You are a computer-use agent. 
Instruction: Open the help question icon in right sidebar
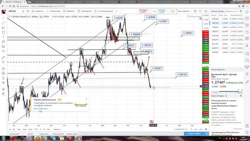coord(247,132)
